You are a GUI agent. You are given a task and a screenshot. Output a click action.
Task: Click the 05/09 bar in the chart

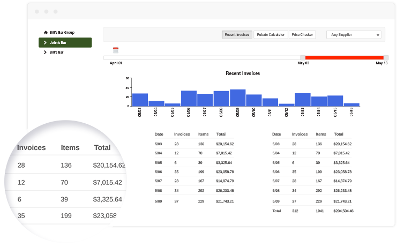[237, 98]
